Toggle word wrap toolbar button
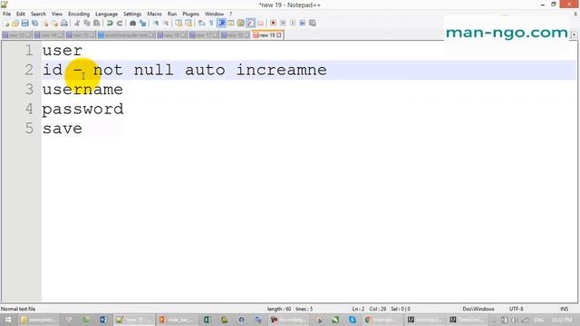Image resolution: width=580 pixels, height=326 pixels. tap(201, 24)
